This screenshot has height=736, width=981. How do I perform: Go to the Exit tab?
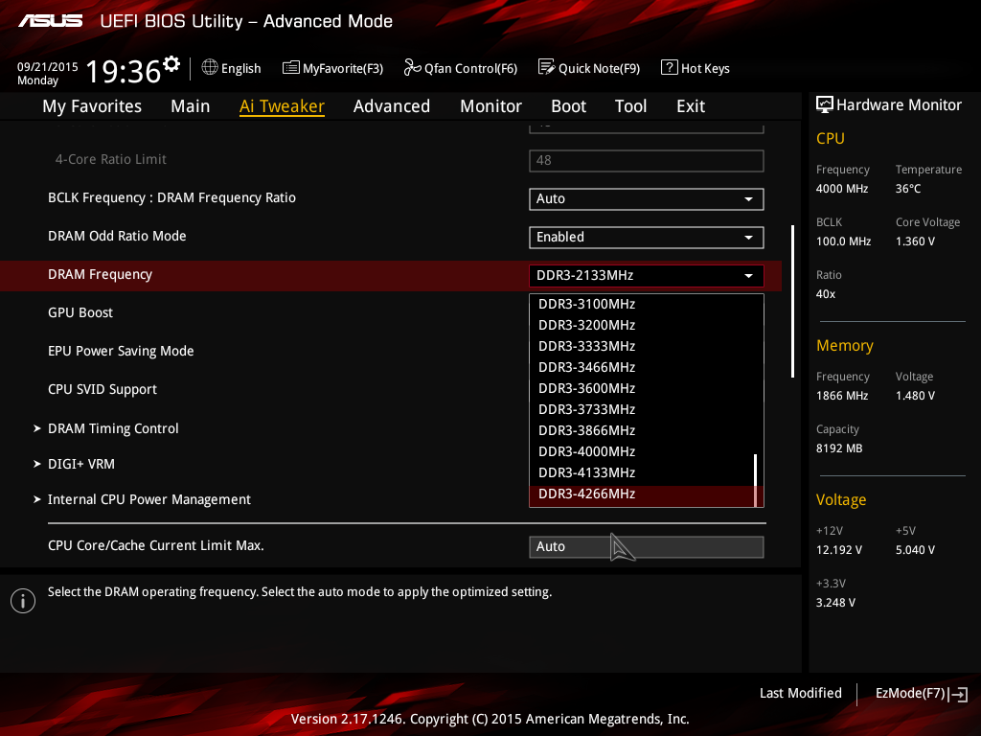691,106
